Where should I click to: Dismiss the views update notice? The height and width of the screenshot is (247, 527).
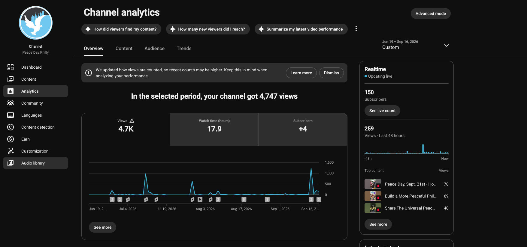pos(332,73)
